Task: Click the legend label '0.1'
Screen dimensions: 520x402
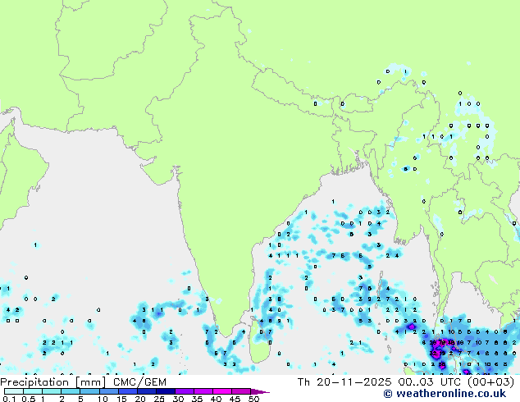Action: [9, 399]
